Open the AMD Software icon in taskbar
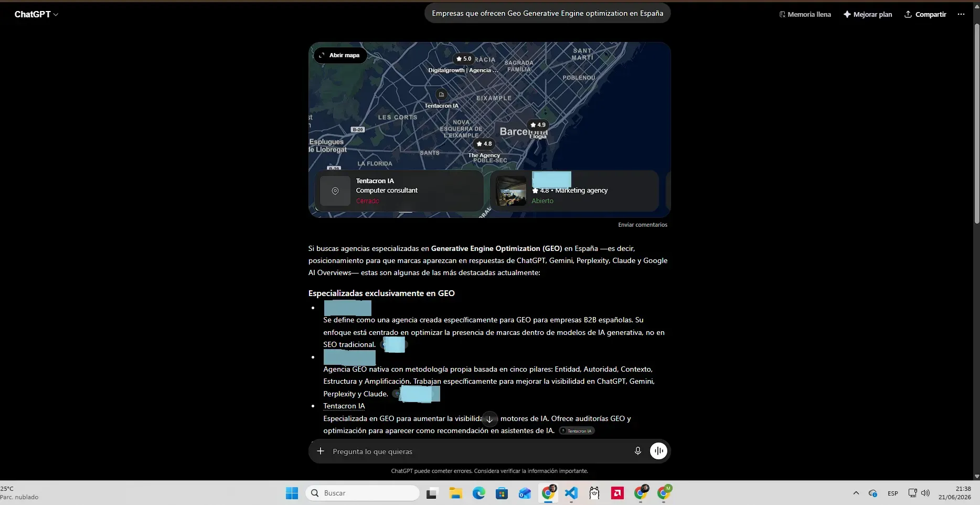 (x=617, y=493)
